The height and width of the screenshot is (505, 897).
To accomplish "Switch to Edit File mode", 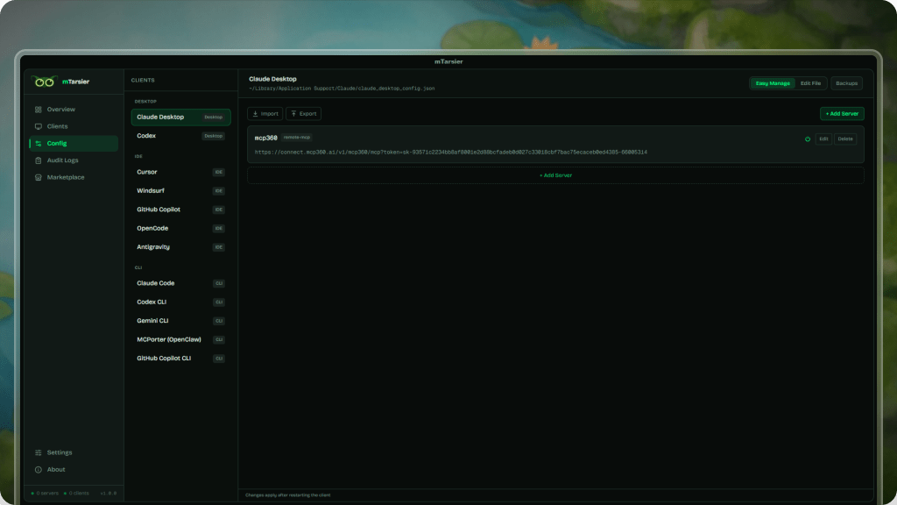I will pos(810,83).
